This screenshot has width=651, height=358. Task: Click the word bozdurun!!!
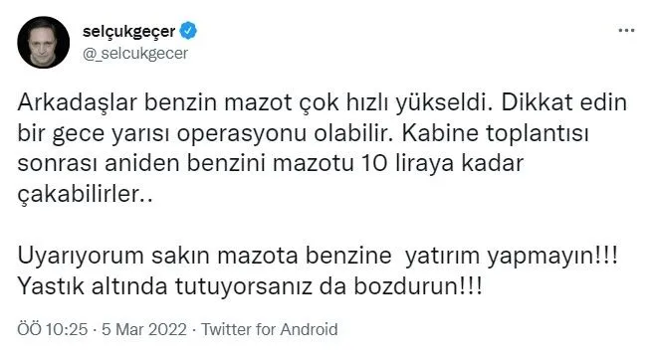(418, 286)
